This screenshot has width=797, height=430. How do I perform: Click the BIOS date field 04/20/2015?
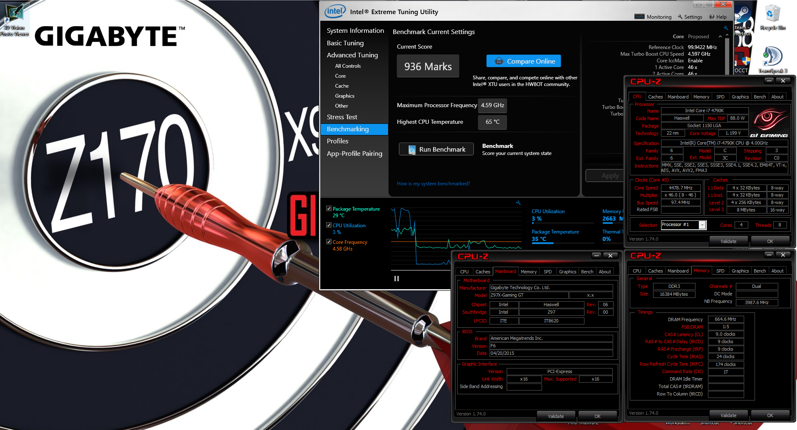pyautogui.click(x=551, y=353)
